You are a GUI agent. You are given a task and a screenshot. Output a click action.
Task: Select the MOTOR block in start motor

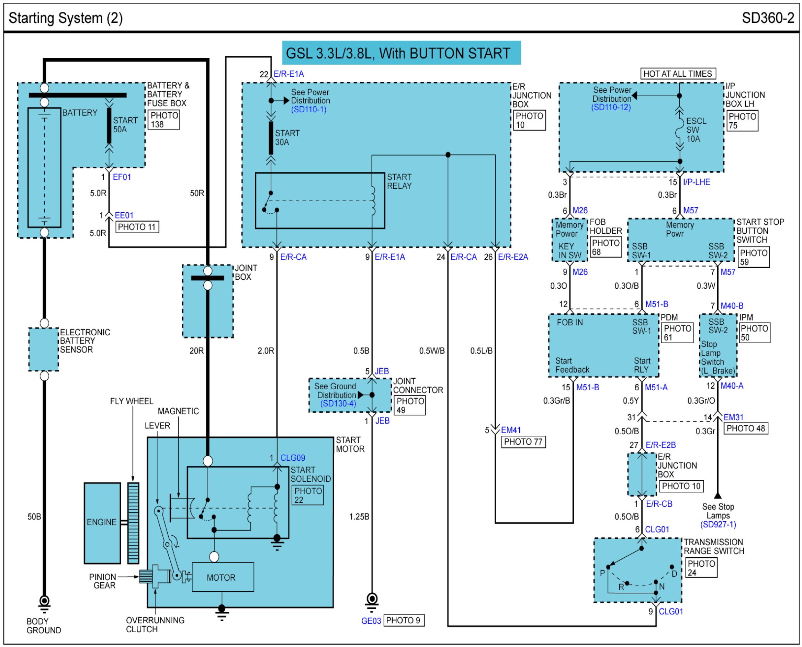[223, 577]
